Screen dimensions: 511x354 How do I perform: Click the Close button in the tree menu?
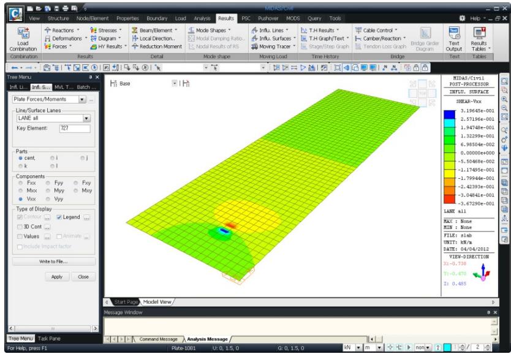pos(83,277)
